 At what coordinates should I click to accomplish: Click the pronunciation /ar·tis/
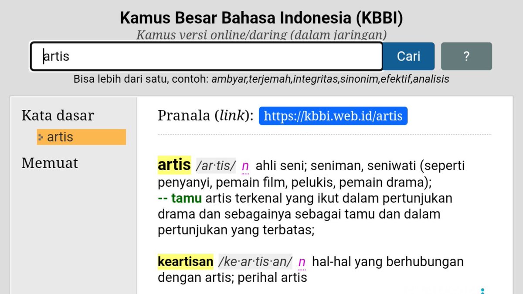pyautogui.click(x=216, y=166)
